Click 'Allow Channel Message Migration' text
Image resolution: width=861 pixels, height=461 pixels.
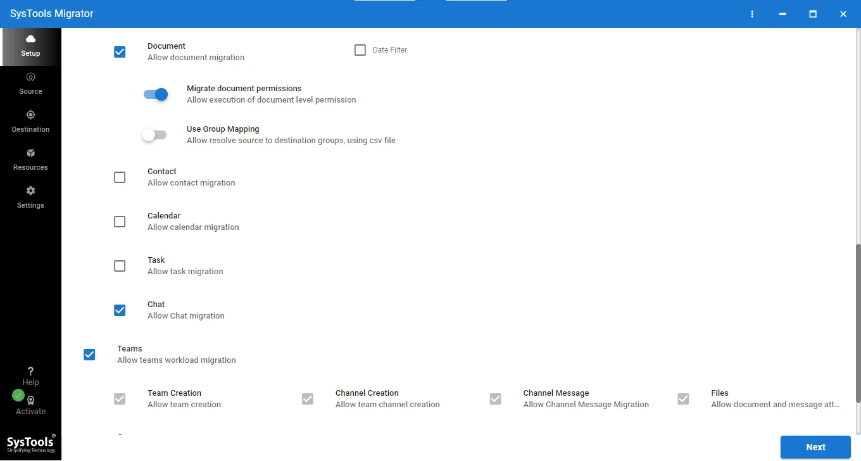point(586,405)
